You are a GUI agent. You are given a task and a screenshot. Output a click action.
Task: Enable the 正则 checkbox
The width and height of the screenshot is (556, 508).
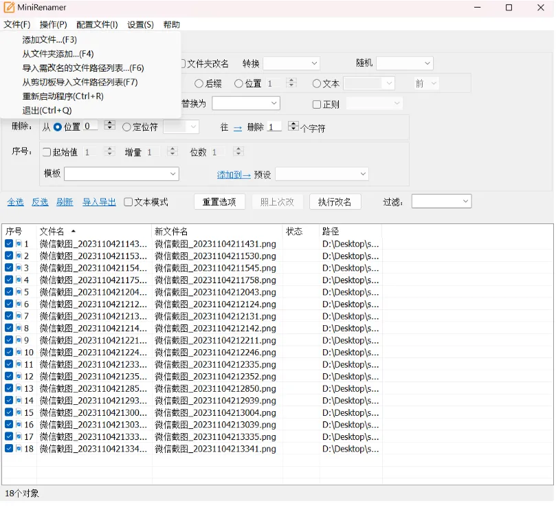tap(317, 104)
